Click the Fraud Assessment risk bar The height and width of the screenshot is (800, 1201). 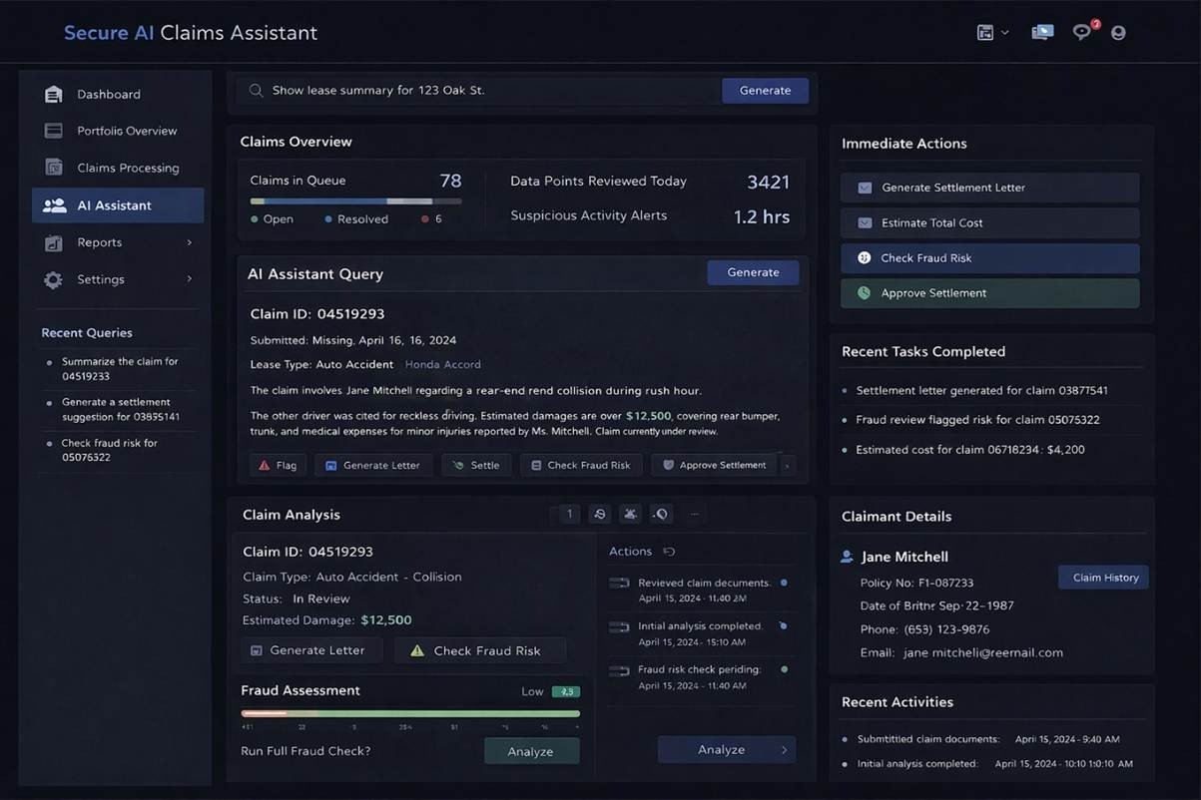pyautogui.click(x=410, y=714)
